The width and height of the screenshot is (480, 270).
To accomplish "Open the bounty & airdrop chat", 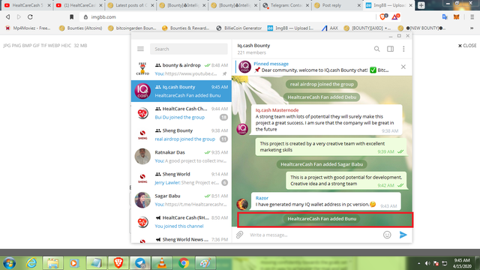I will [x=181, y=69].
